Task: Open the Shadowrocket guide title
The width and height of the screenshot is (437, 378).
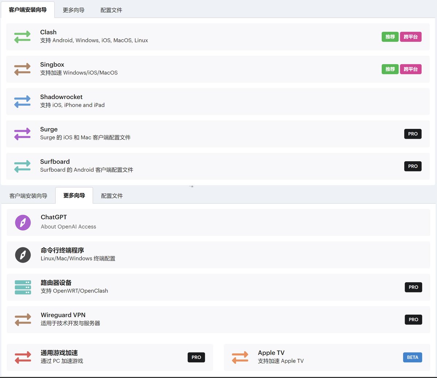Action: tap(61, 97)
